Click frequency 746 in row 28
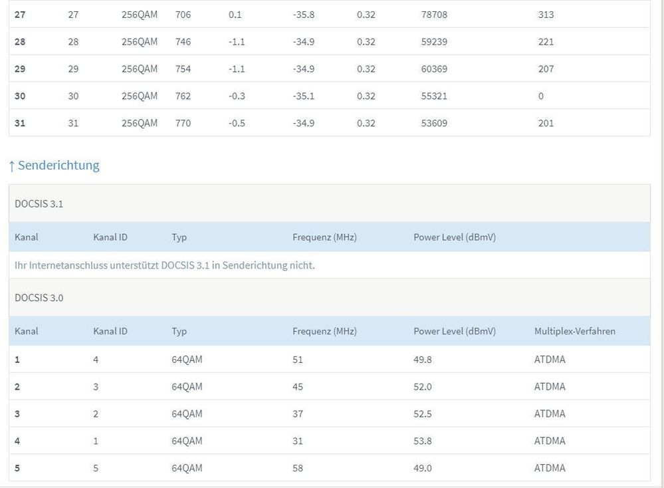This screenshot has height=488, width=664. pyautogui.click(x=183, y=41)
